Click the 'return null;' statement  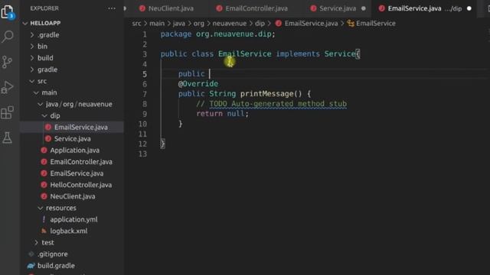coord(223,114)
